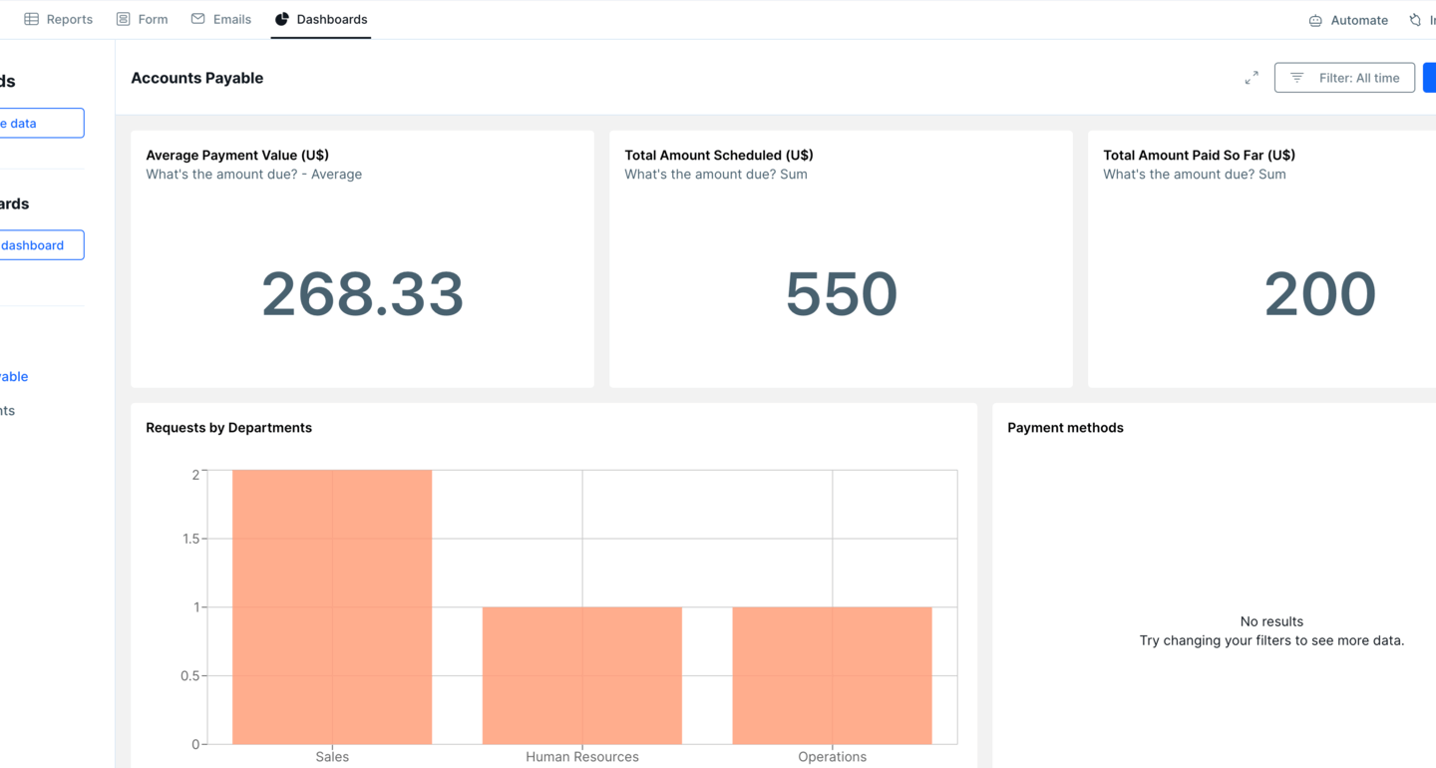
Task: Open the "Filter: All time" dropdown
Action: (x=1344, y=78)
